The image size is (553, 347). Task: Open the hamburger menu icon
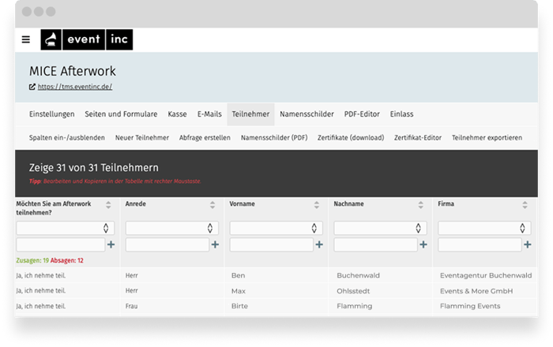[26, 39]
